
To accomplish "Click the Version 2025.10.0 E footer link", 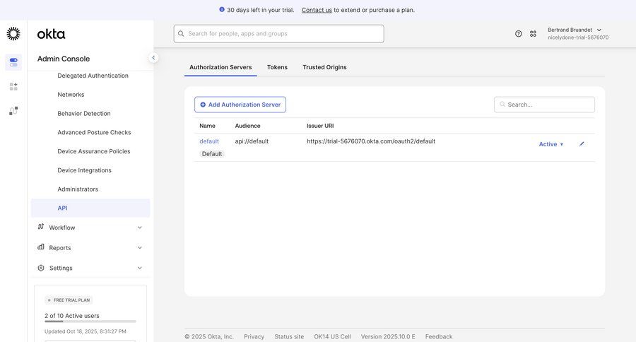I will pos(388,337).
